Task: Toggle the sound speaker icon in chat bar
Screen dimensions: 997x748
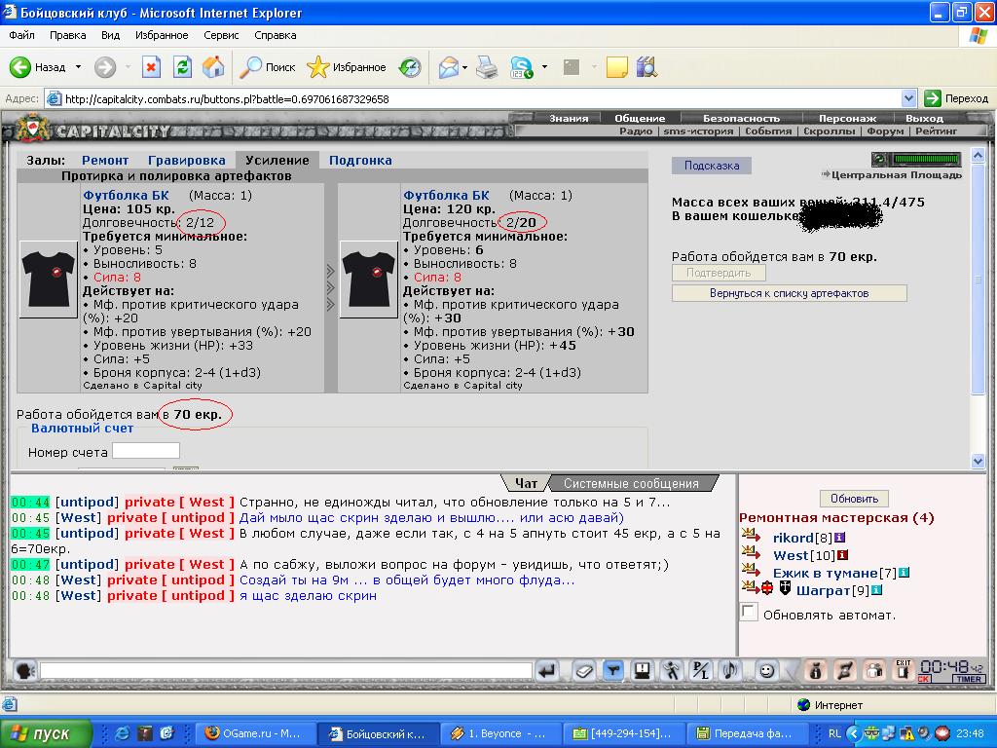Action: point(730,670)
